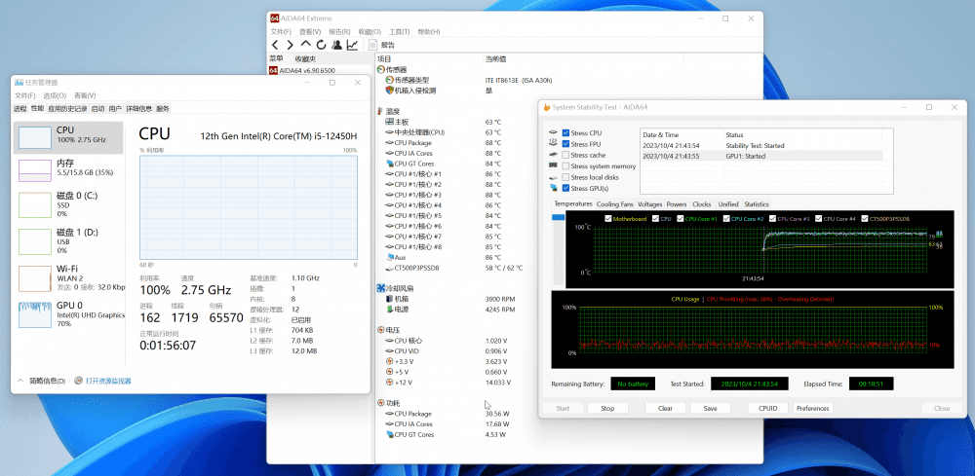The width and height of the screenshot is (975, 476).
Task: Open the resource monitor link in Task Manager
Action: [x=107, y=381]
